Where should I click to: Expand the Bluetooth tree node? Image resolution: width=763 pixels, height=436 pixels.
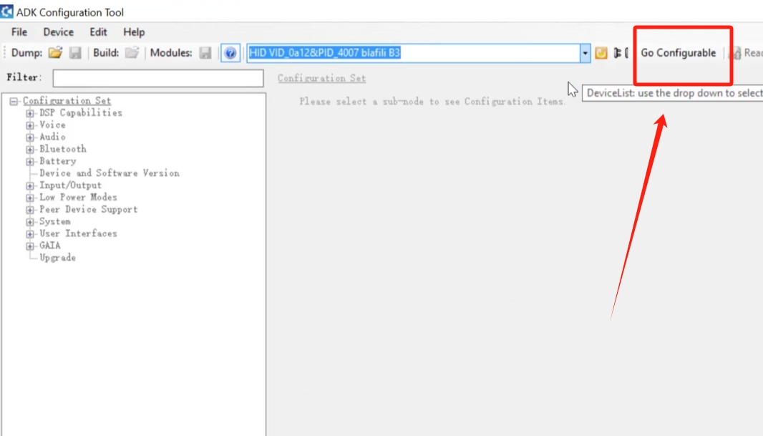click(30, 150)
